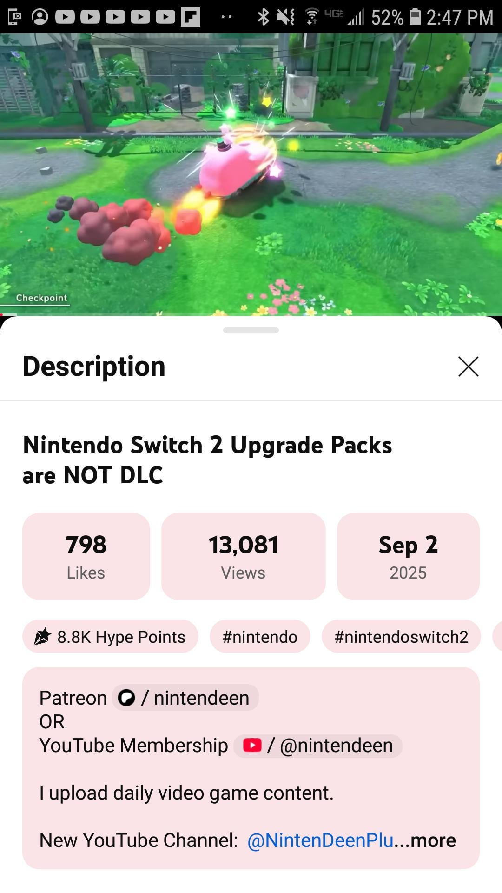Open the / @nintendeen membership link
Viewport: 502px width, 893px height.
click(318, 746)
